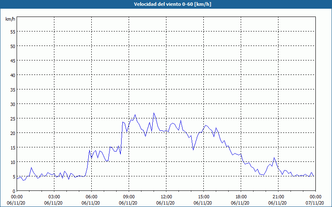Select the 25 value on the y-axis
This screenshot has width=332, height=207.
pyautogui.click(x=13, y=118)
